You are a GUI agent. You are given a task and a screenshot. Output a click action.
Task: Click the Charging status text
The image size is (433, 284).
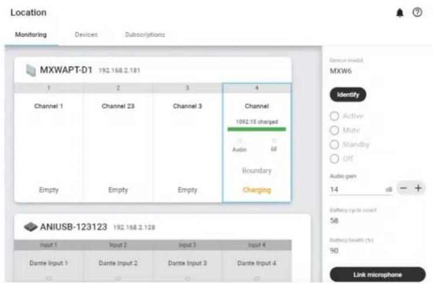(257, 190)
